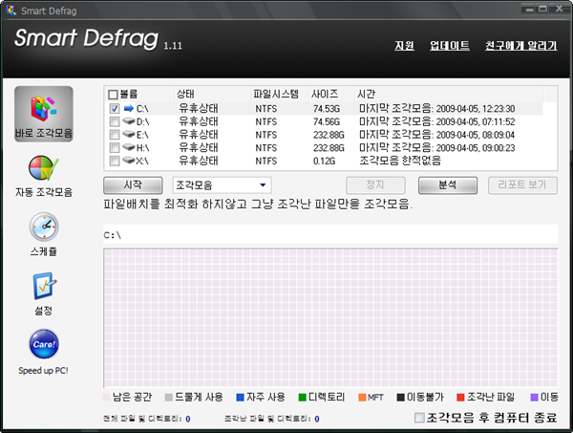Maximize the Smart Defrag window
The image size is (573, 433).
(543, 9)
